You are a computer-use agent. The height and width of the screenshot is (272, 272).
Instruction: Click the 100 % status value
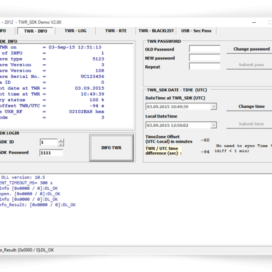[97, 100]
